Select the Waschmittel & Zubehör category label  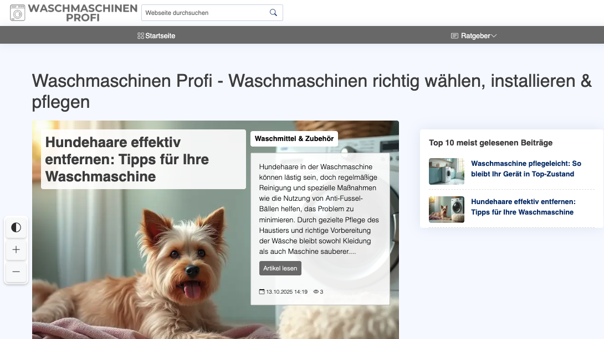tap(294, 139)
